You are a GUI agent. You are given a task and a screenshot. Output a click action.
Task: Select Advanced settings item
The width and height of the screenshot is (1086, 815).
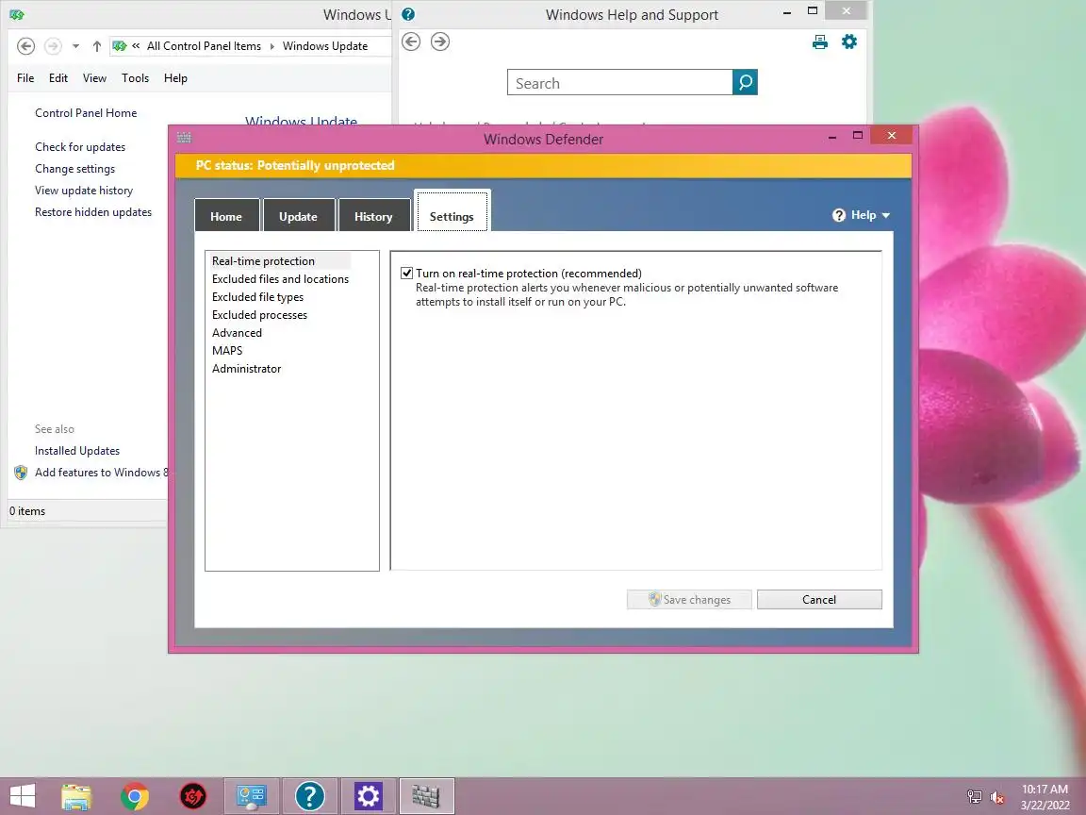(237, 333)
